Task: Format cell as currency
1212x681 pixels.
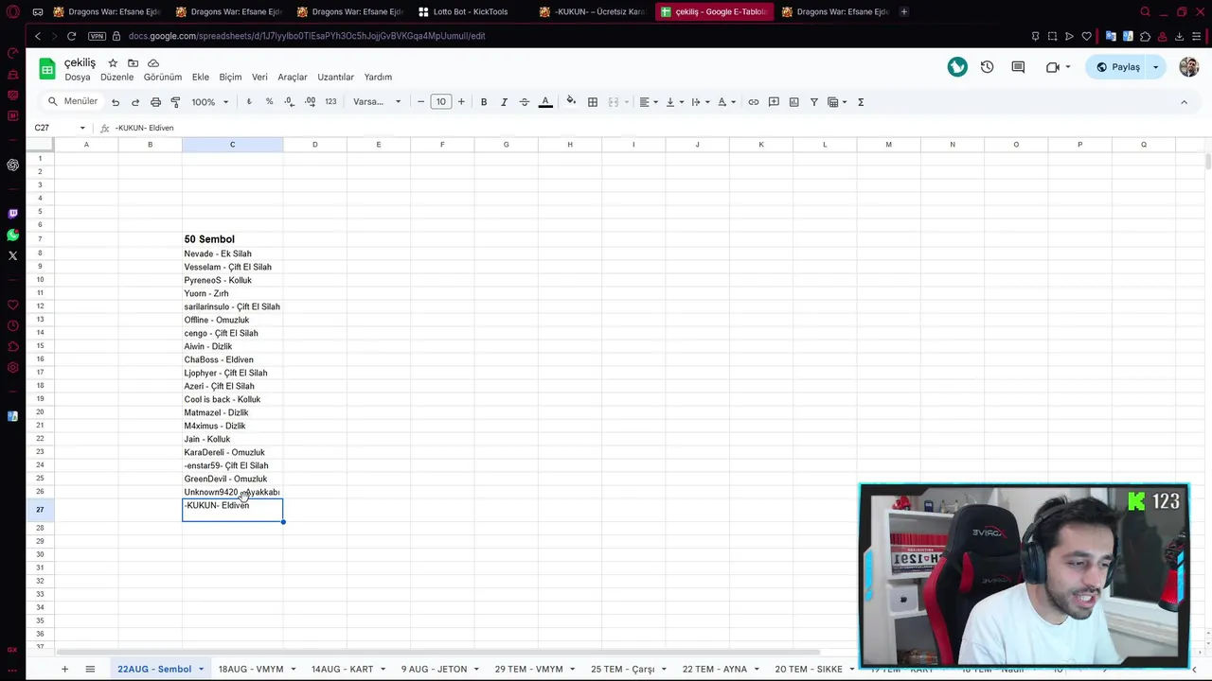Action: (249, 102)
